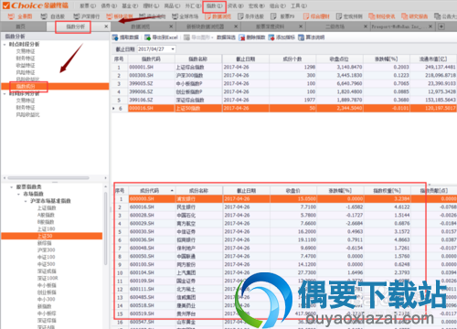
Task: Select the 上证综合指数 row in index table
Action: [284, 67]
